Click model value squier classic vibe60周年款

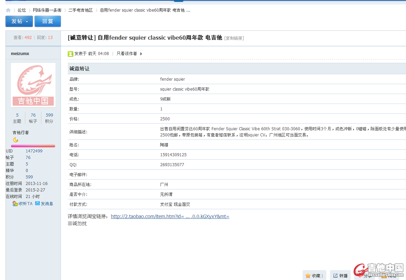[x=185, y=89]
